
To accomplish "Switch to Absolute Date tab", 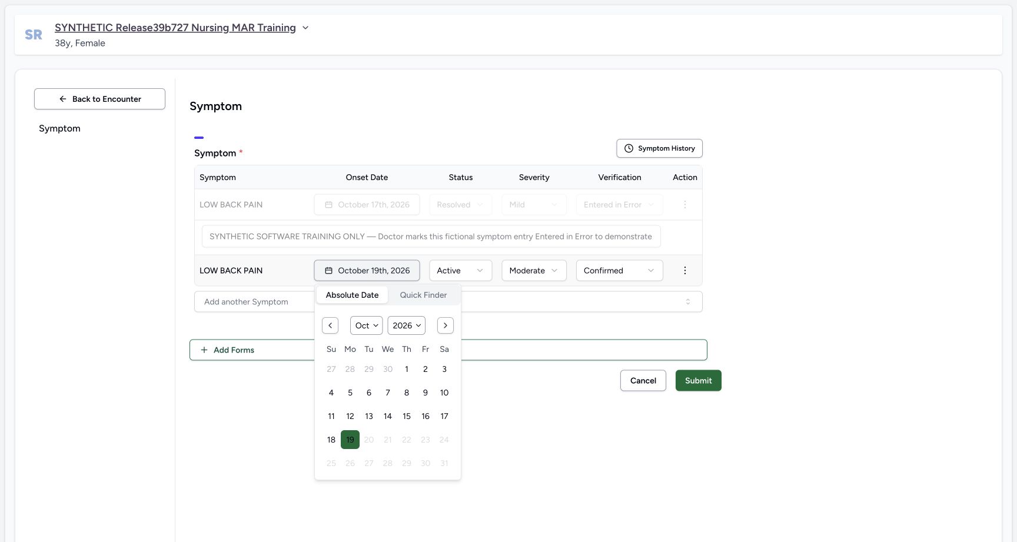I will (x=353, y=295).
